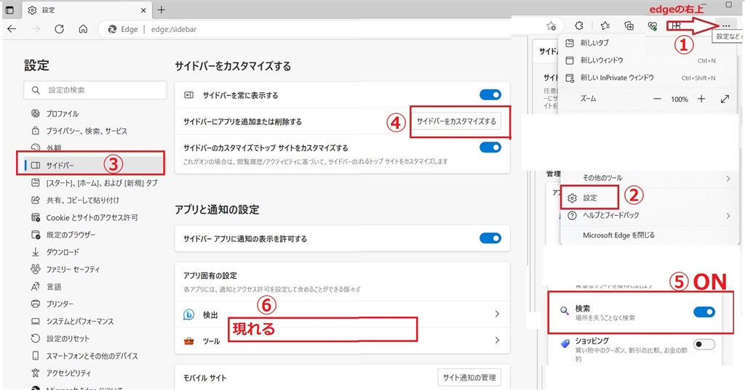This screenshot has height=390, width=745.
Task: Click the 設定の検索 field
Action: (x=95, y=90)
